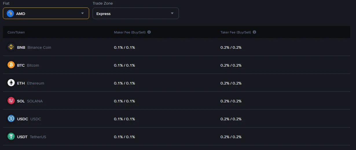Click the green TetherUS logo icon
This screenshot has width=356, height=150.
pos(11,136)
